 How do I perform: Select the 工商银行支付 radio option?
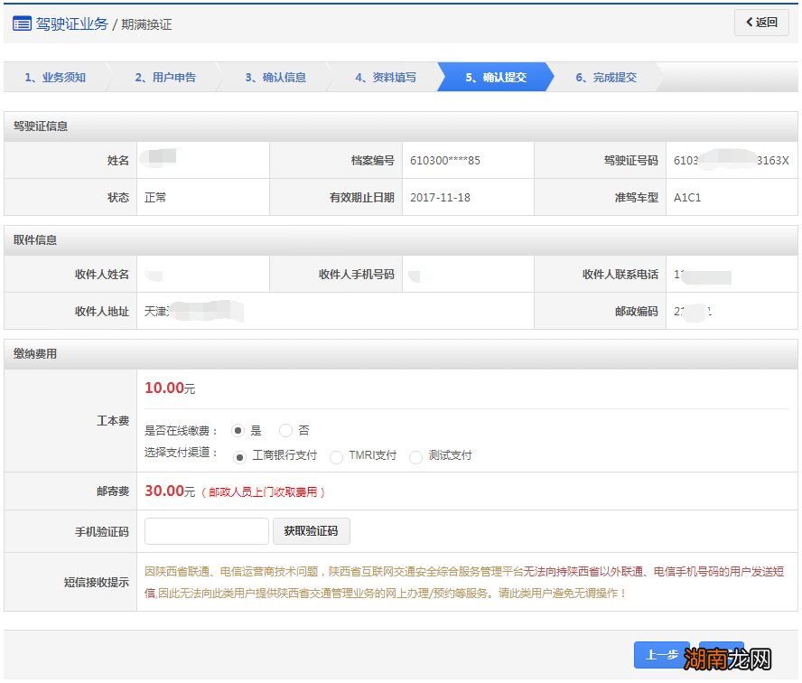click(238, 457)
